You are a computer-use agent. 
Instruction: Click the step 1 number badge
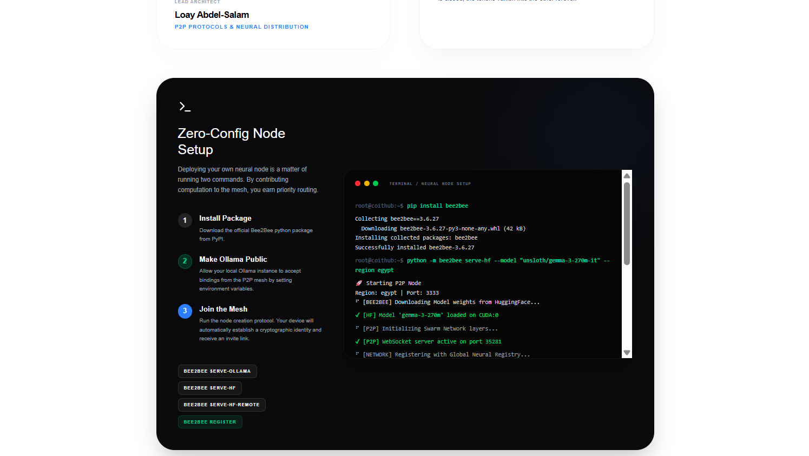pos(185,220)
